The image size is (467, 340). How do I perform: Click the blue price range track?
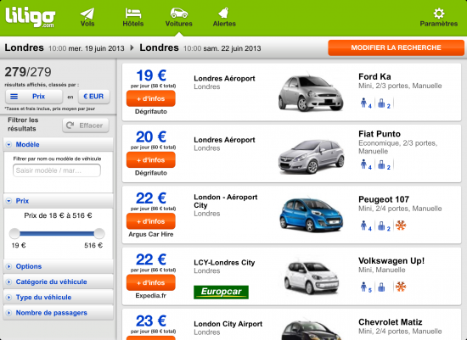pyautogui.click(x=57, y=233)
